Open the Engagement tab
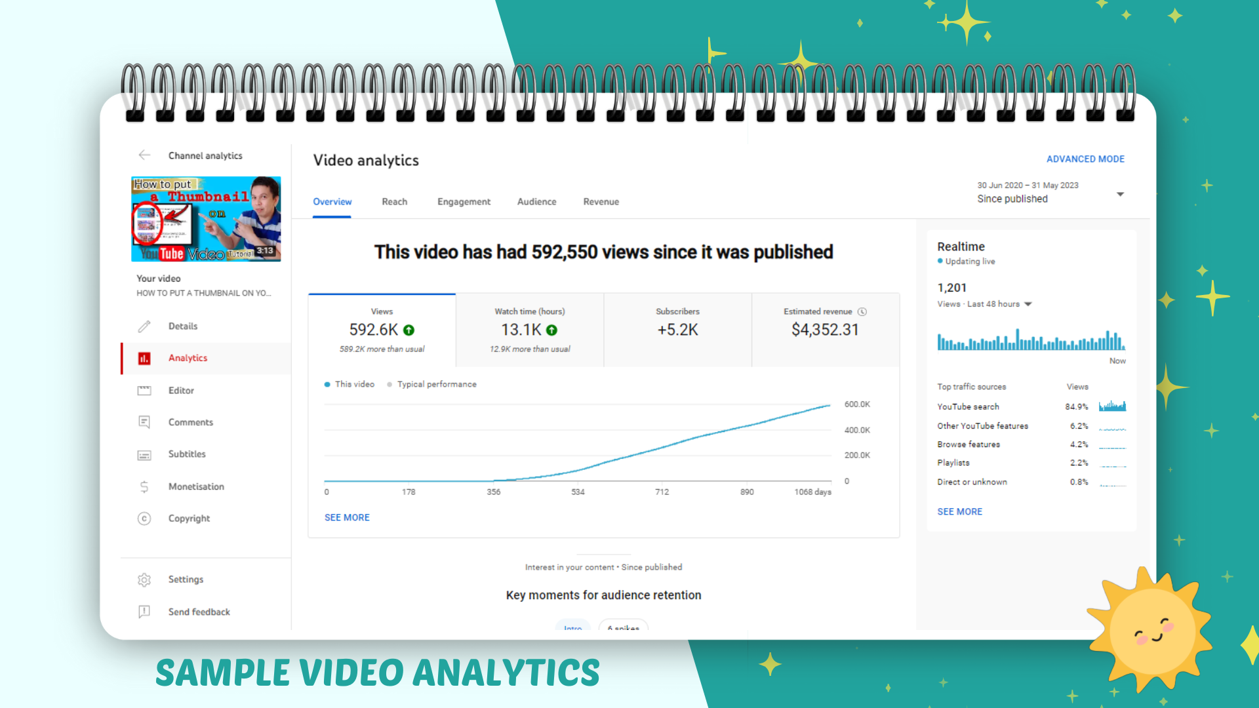 coord(464,202)
